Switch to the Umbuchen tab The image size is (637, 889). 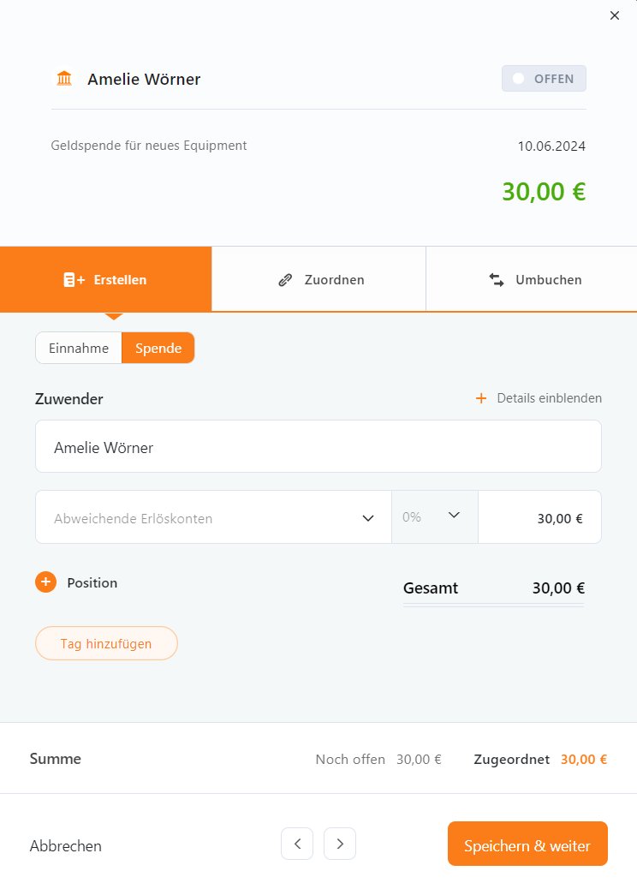[x=532, y=279]
